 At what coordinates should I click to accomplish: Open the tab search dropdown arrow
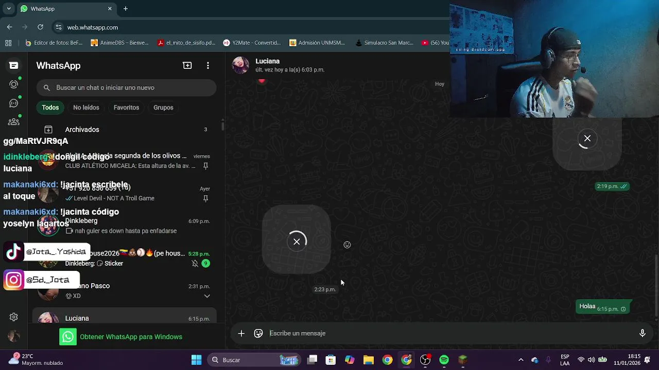click(x=9, y=9)
